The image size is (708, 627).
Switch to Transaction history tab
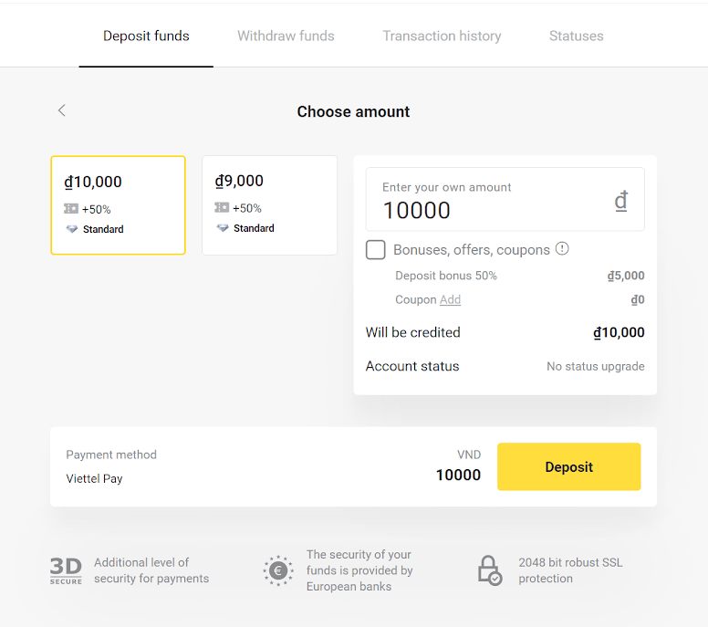442,37
